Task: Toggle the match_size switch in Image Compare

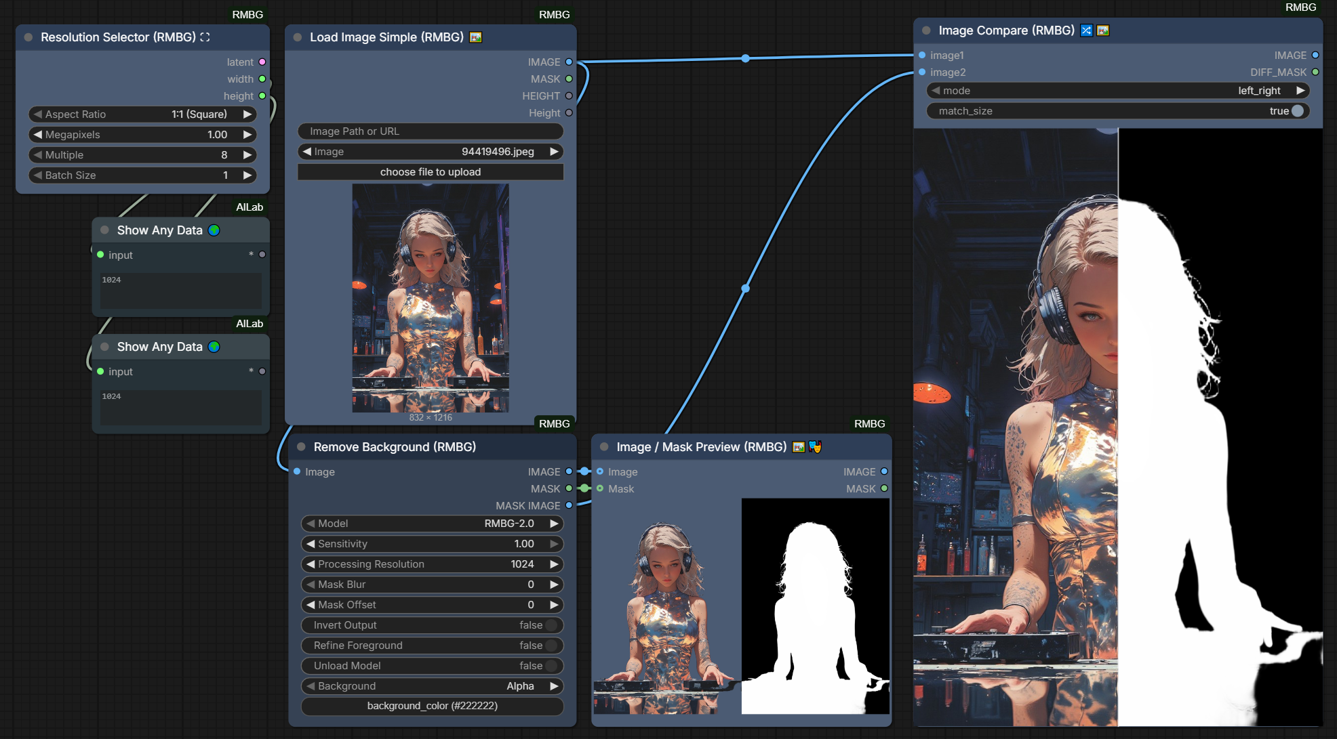Action: (1297, 111)
